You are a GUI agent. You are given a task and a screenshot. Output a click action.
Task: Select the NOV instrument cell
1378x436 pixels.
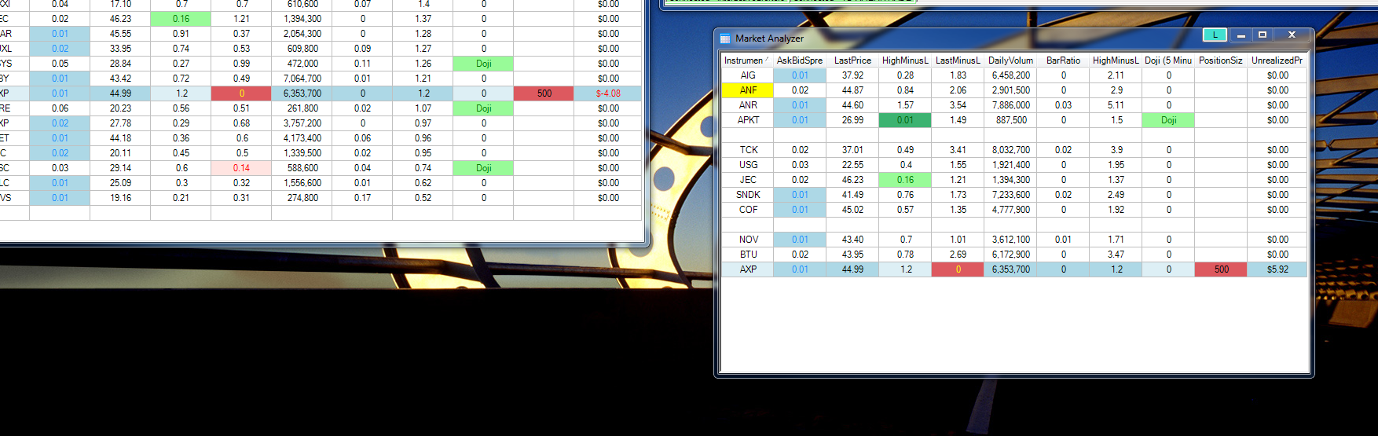coord(748,240)
